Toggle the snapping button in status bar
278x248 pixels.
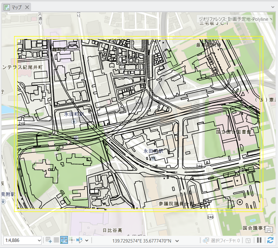click(64, 240)
